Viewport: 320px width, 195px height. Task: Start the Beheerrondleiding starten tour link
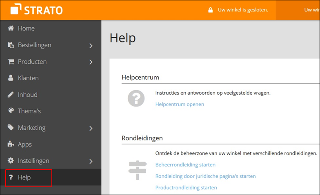tap(185, 165)
